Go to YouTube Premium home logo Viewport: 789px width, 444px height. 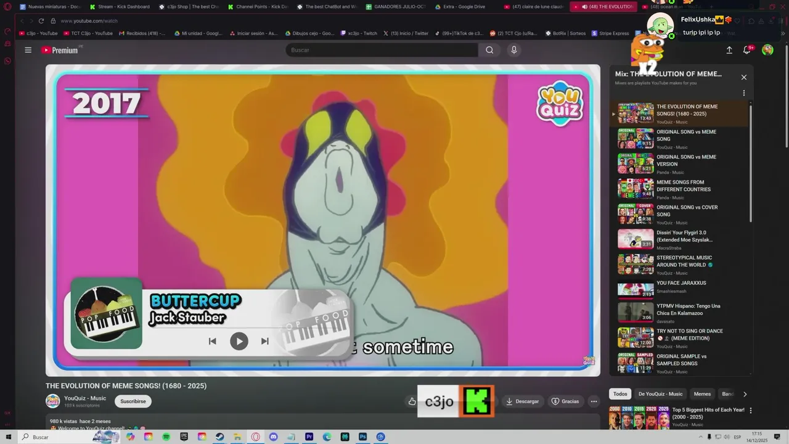pos(60,50)
